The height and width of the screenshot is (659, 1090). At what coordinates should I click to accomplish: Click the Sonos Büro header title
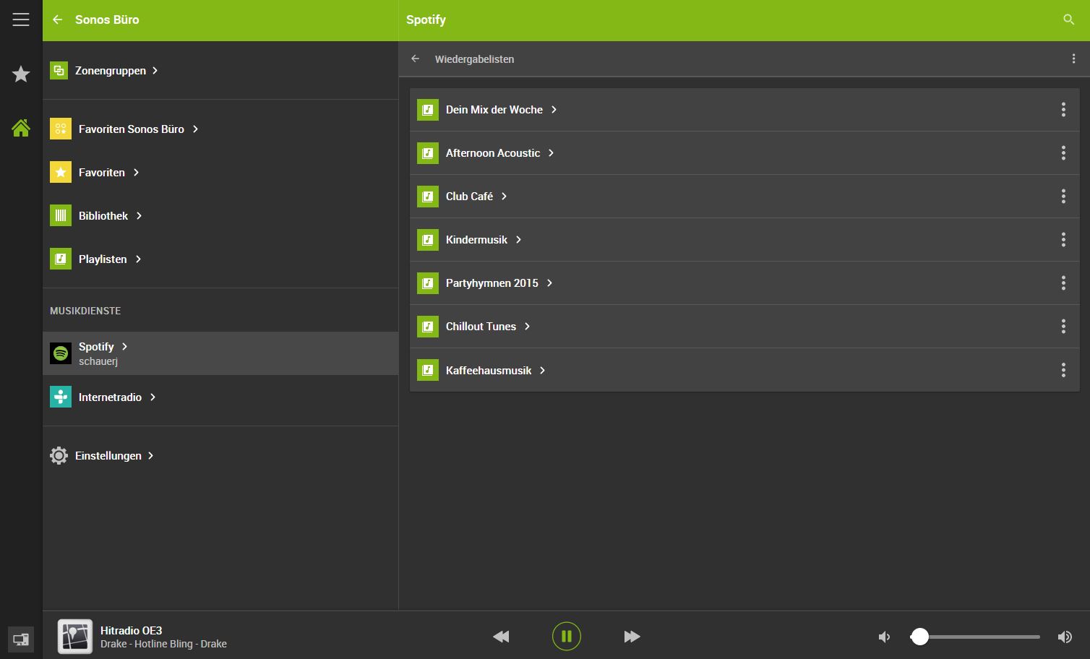(x=107, y=20)
